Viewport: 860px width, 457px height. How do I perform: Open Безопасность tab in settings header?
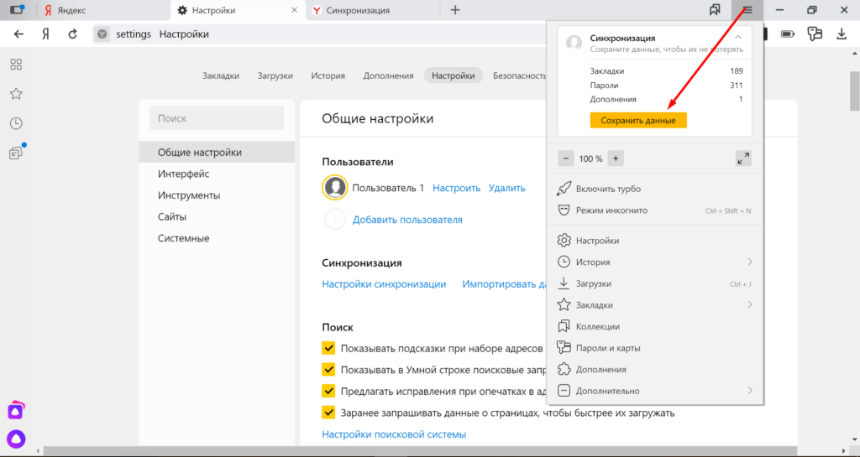[x=518, y=75]
